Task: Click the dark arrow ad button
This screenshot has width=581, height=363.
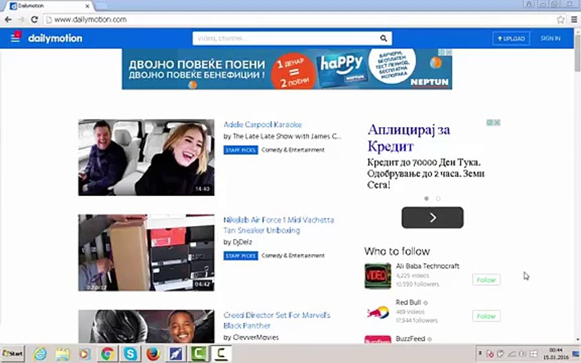Action: (432, 218)
